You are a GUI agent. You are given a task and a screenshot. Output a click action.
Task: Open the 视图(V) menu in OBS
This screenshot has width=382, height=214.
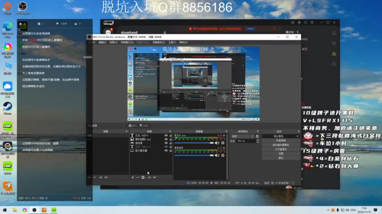point(113,42)
